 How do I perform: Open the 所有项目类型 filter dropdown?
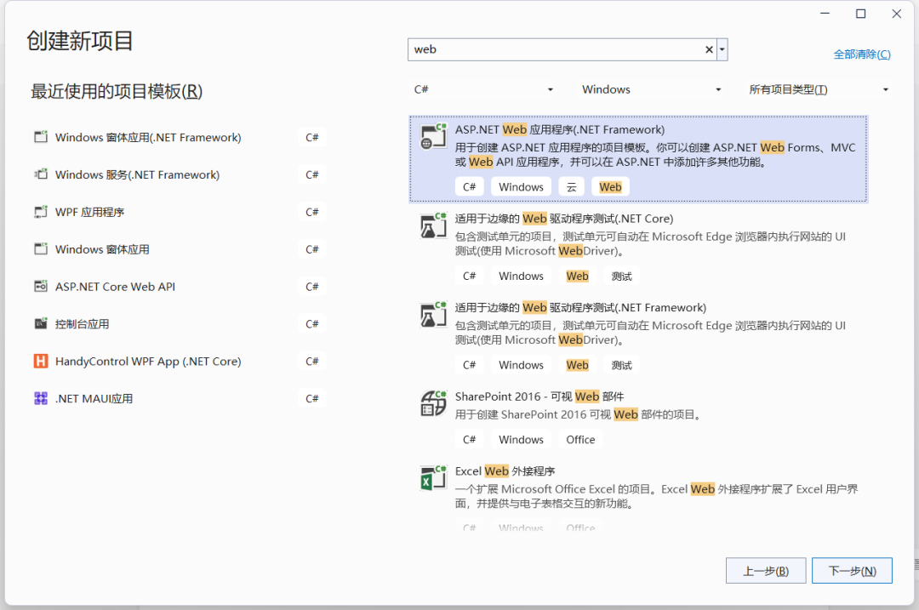tap(819, 89)
